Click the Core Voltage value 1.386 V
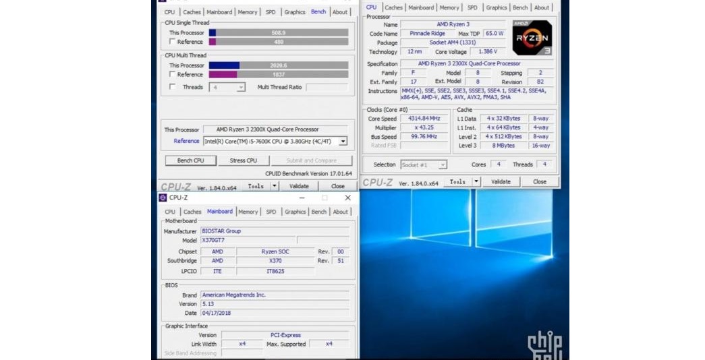 487,51
